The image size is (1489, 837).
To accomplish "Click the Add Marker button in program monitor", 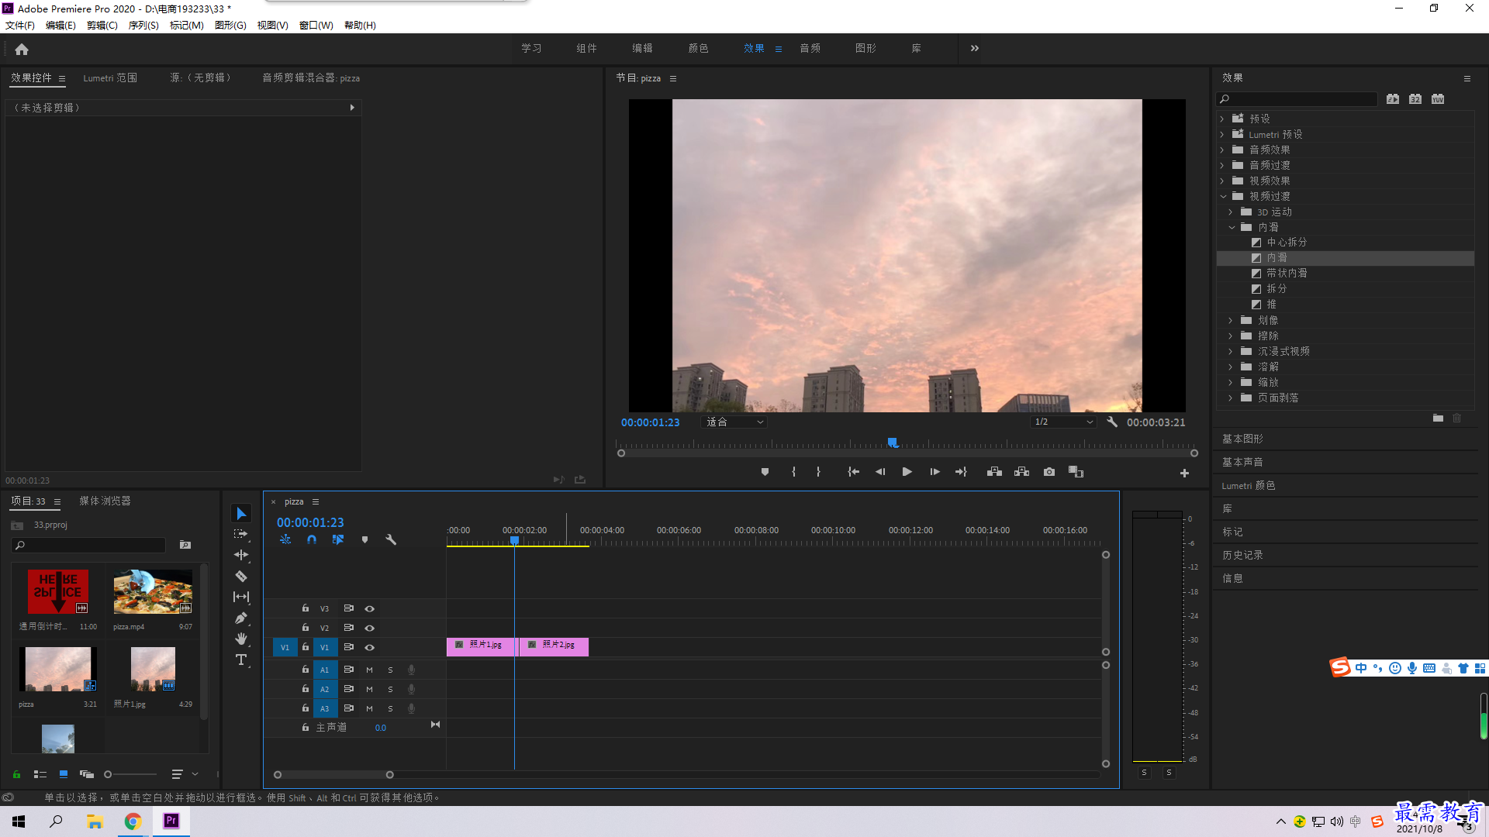I will [x=765, y=472].
